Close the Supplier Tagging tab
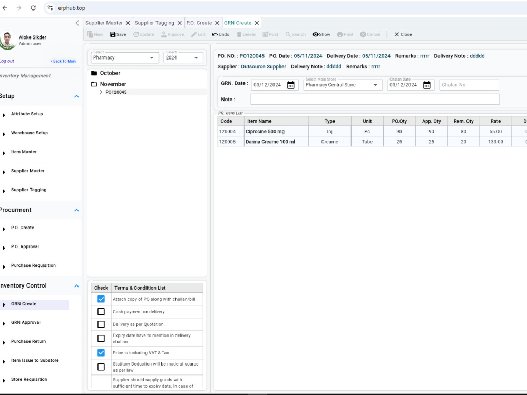 pyautogui.click(x=180, y=23)
